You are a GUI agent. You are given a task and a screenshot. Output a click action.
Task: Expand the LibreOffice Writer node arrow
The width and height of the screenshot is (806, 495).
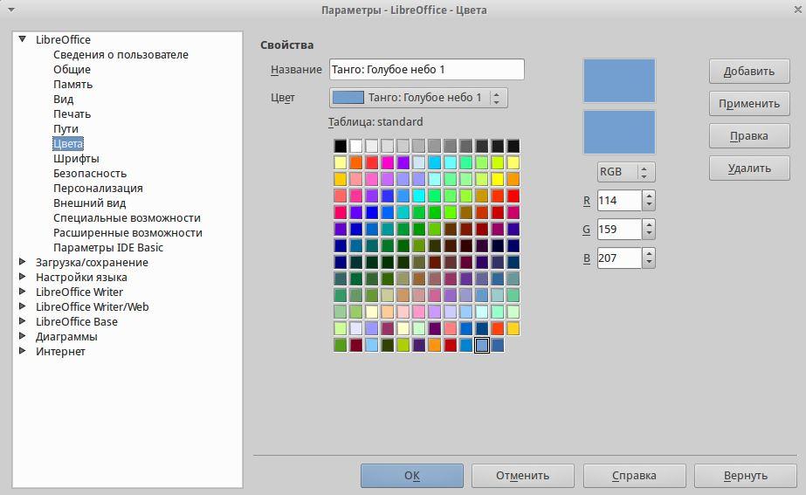point(22,292)
